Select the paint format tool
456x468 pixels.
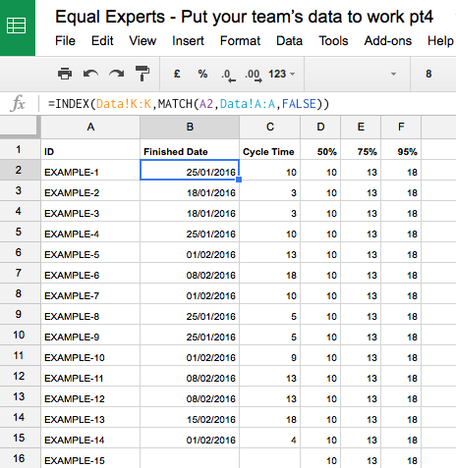coord(142,74)
